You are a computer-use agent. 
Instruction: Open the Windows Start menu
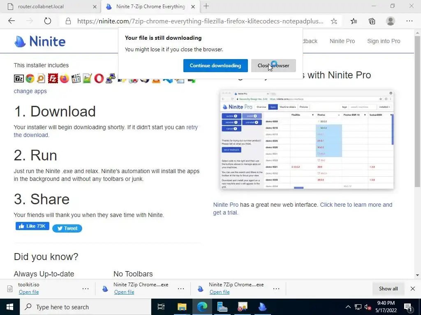(10, 307)
